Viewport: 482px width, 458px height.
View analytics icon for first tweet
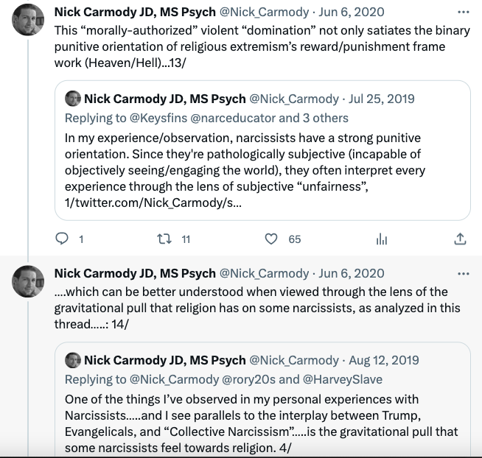coord(382,239)
